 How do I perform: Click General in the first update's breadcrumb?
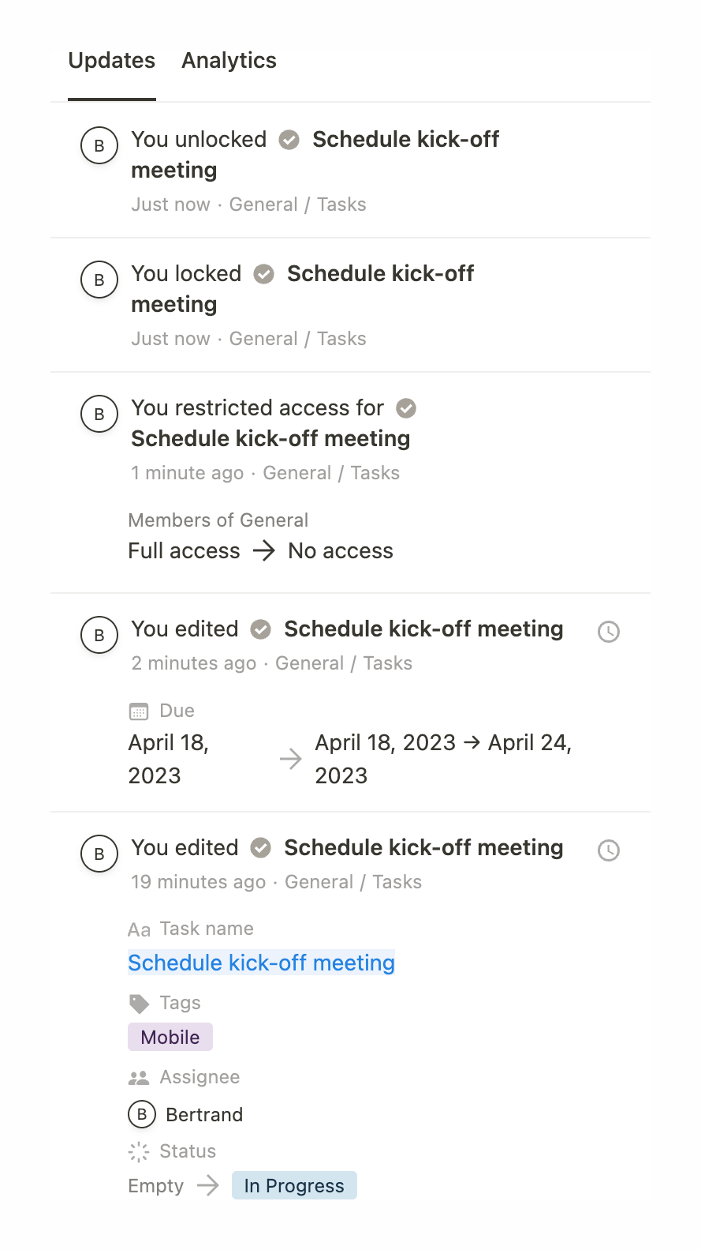263,205
